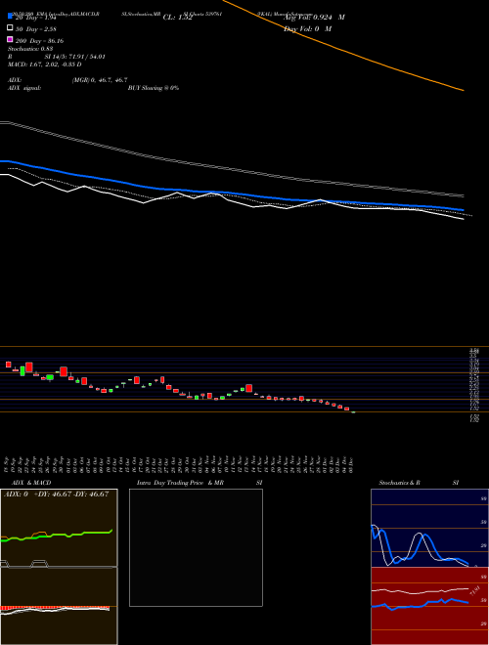Viewport: 489px width, 645px height.
Task: Click the '(MGR) 0, 46.7, 46.7' ADX values
Action: tap(100, 80)
